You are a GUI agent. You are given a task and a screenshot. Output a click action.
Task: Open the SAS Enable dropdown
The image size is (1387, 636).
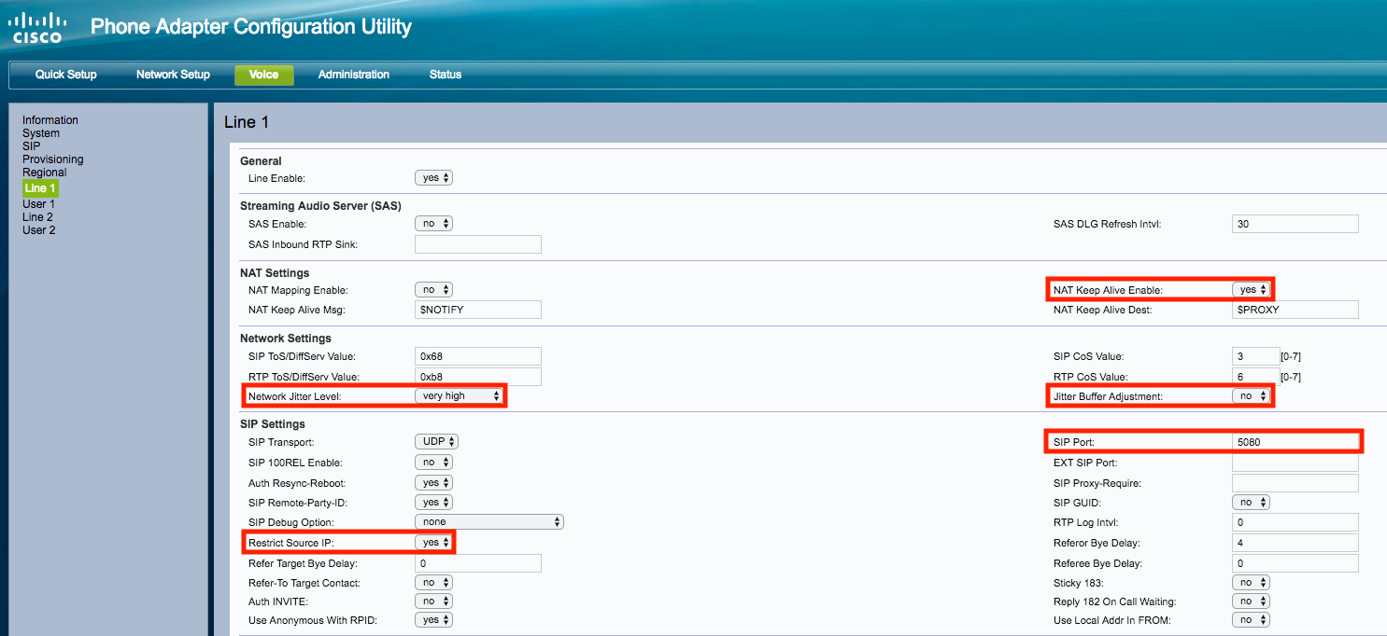pos(433,224)
